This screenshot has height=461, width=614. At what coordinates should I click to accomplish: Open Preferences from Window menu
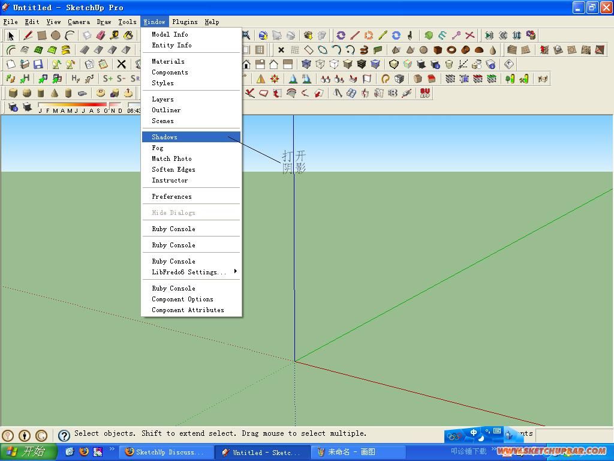click(x=191, y=196)
